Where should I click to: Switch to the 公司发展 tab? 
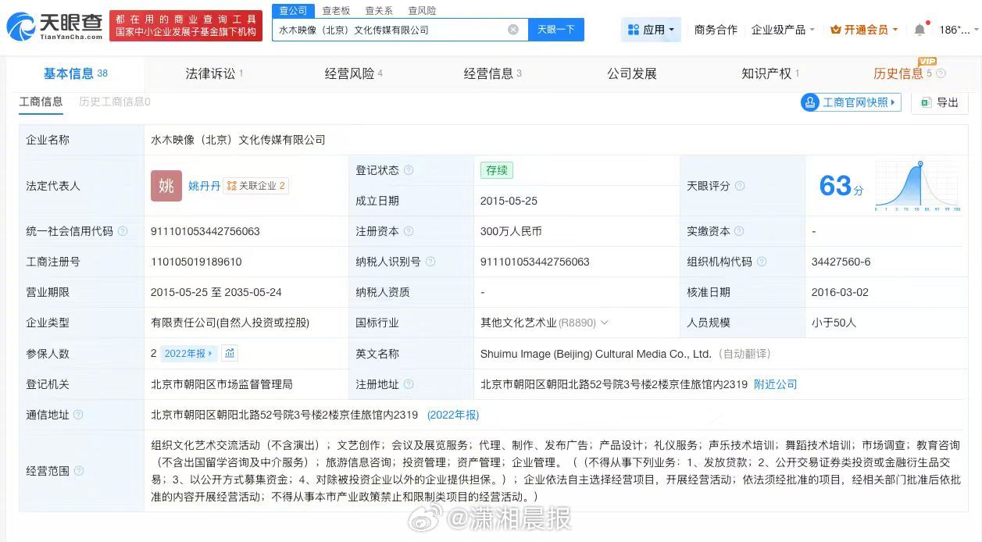[631, 73]
